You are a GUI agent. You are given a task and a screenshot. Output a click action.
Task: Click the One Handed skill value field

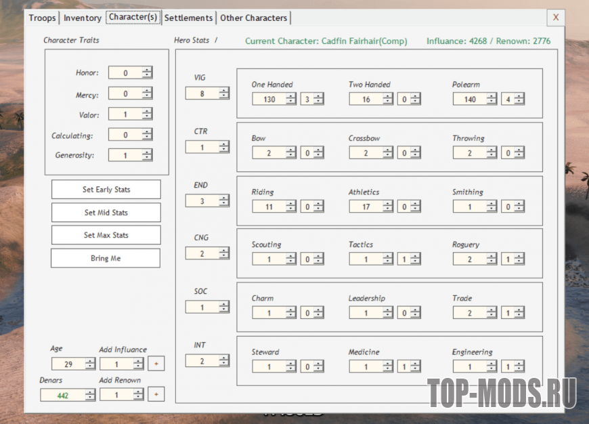269,99
